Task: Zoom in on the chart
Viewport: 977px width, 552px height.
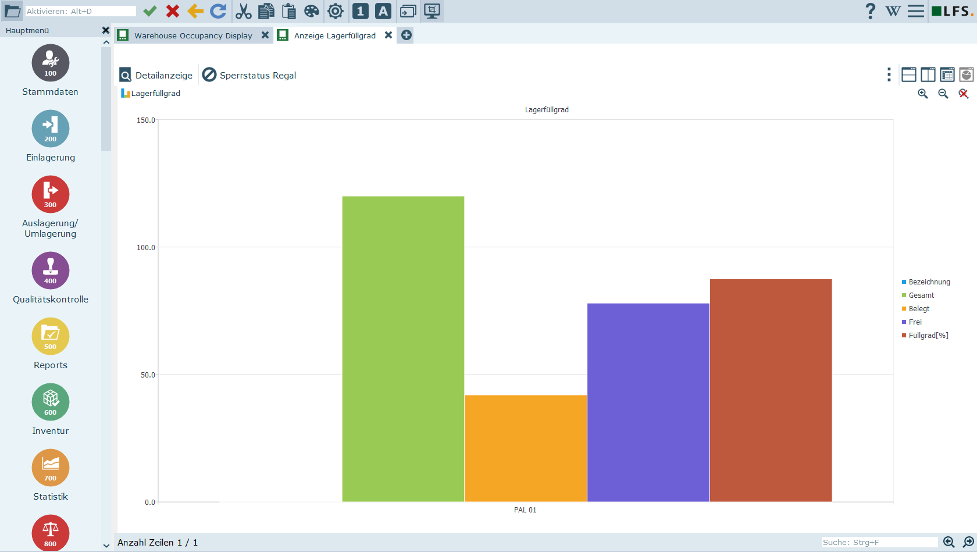Action: (x=923, y=94)
